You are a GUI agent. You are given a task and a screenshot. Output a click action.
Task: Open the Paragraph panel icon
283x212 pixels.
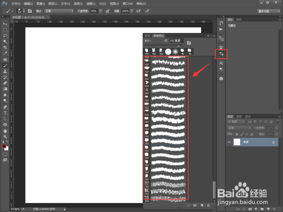(221, 69)
